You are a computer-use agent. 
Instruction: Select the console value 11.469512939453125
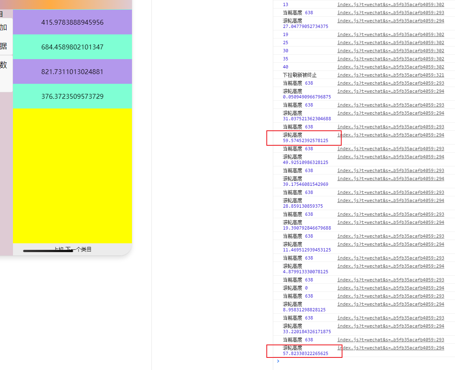coord(307,250)
